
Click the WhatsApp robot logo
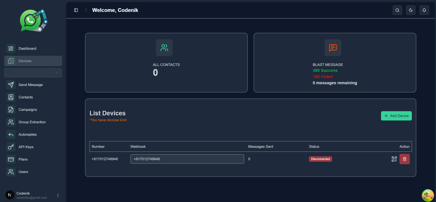coord(34,20)
